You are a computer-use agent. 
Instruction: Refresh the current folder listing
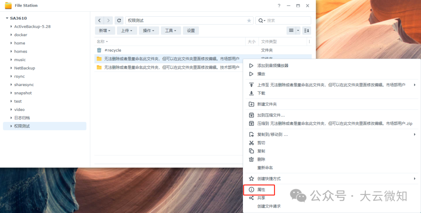point(119,20)
